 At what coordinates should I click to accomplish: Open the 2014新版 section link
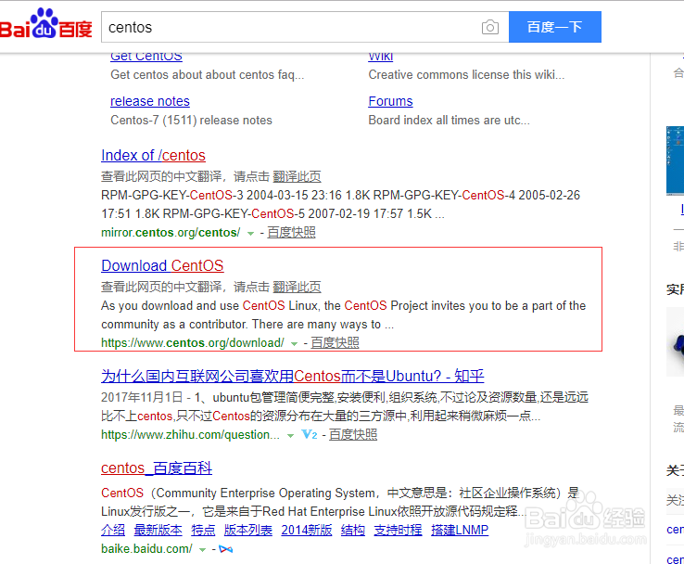(x=307, y=530)
